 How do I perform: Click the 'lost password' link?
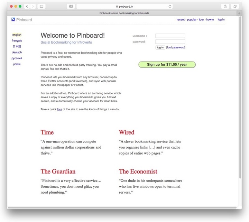176,47
